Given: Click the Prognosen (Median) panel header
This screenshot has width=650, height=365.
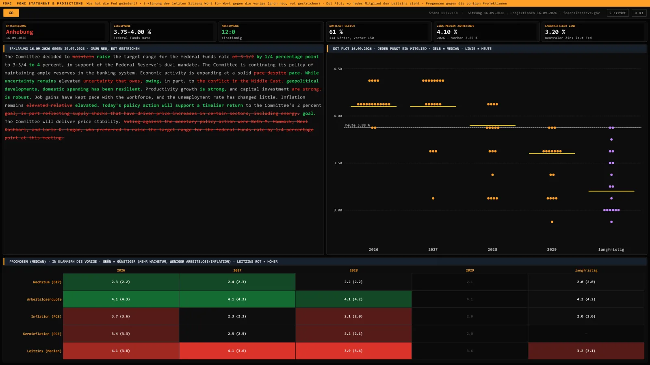Looking at the screenshot, I should (x=325, y=262).
